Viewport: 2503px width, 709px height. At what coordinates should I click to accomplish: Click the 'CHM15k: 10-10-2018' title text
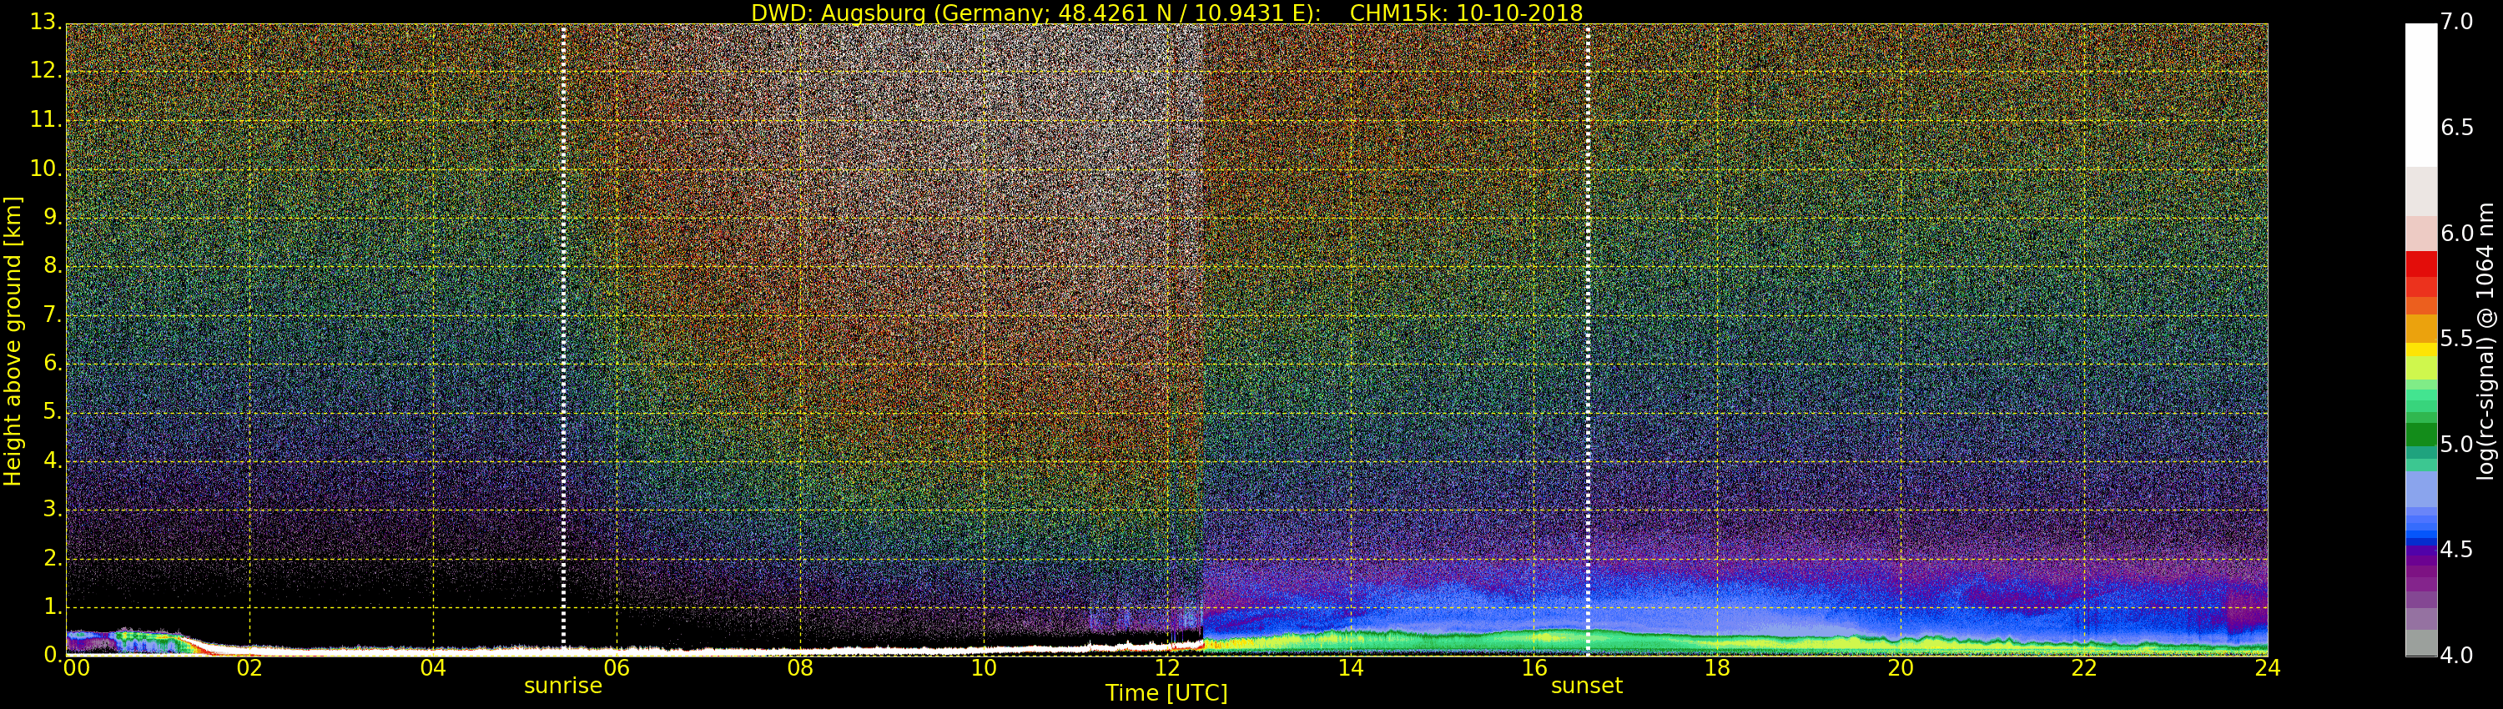point(1466,13)
